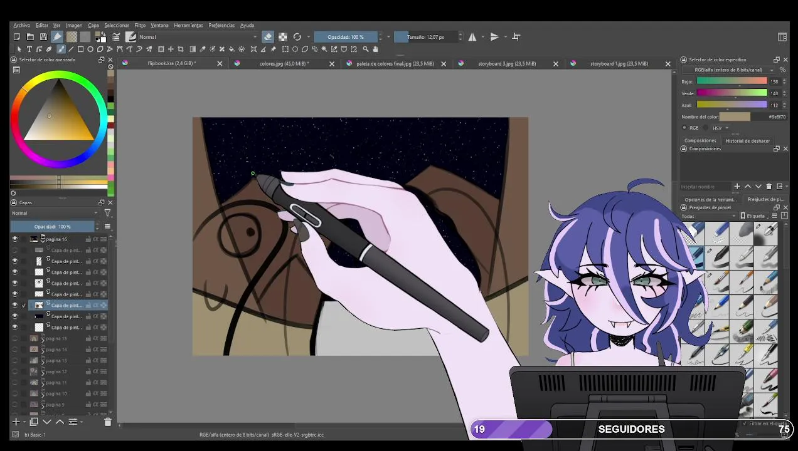Create a new document
Image resolution: width=798 pixels, height=451 pixels.
tap(17, 37)
